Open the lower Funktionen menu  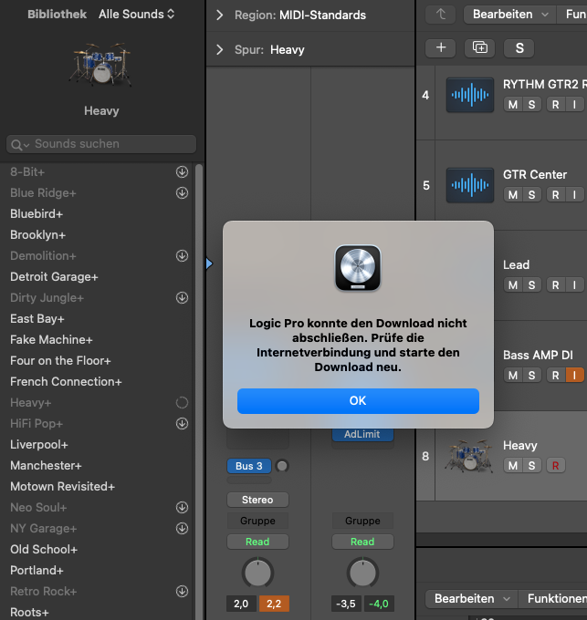click(x=552, y=599)
